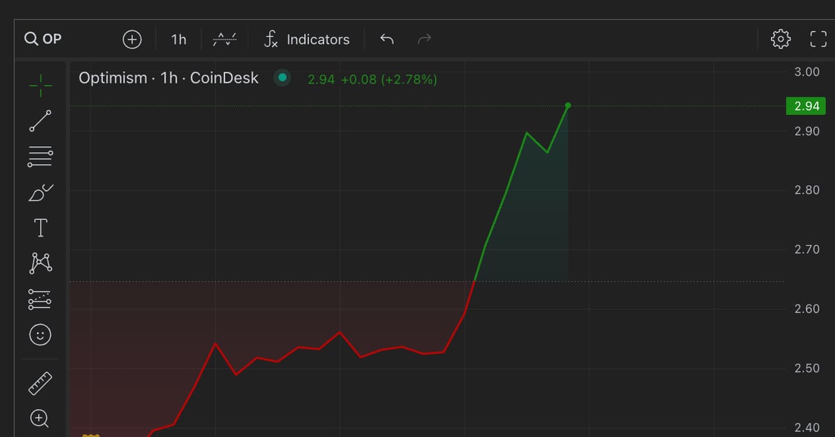The width and height of the screenshot is (835, 437).
Task: Select the ruler measure tool
Action: pyautogui.click(x=40, y=383)
